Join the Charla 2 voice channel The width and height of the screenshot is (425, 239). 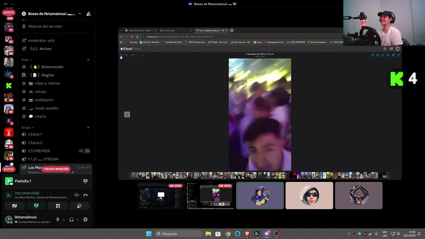pyautogui.click(x=35, y=143)
